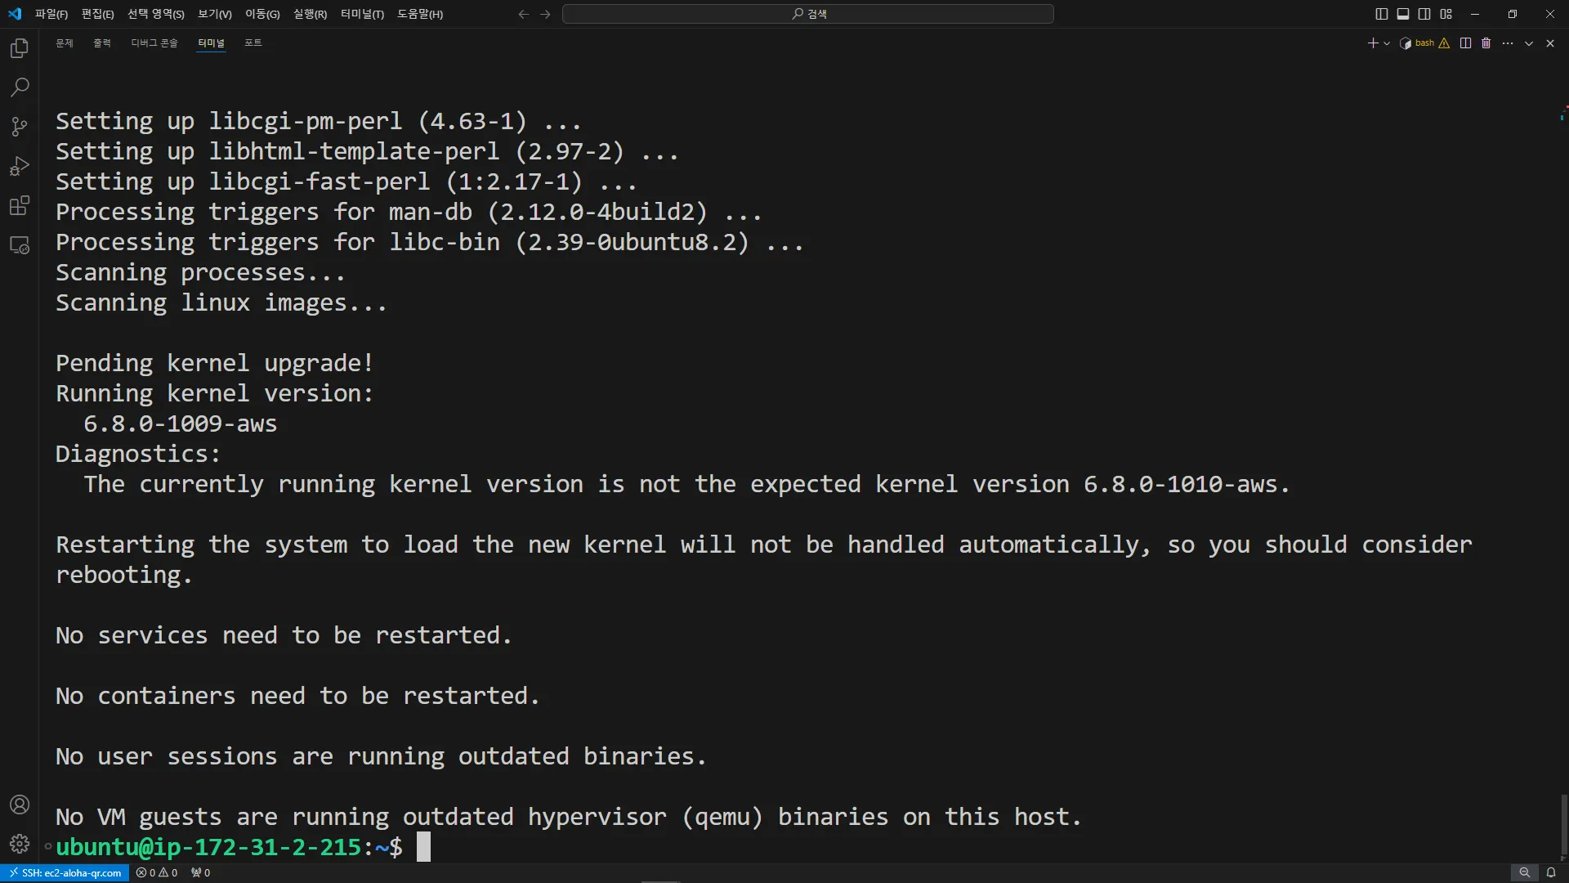Open the Remote Explorer view
The height and width of the screenshot is (883, 1569).
point(20,245)
